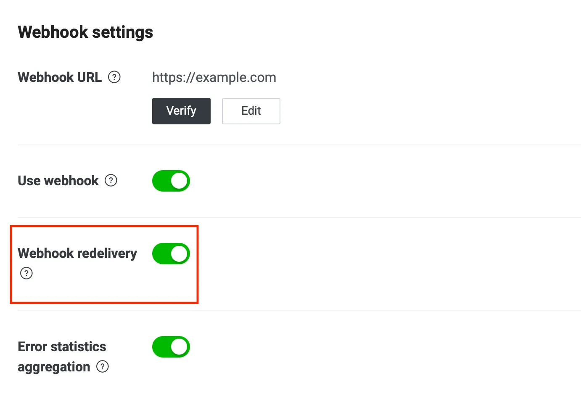Click the Use webhook label text
The image size is (581, 405).
coord(58,181)
